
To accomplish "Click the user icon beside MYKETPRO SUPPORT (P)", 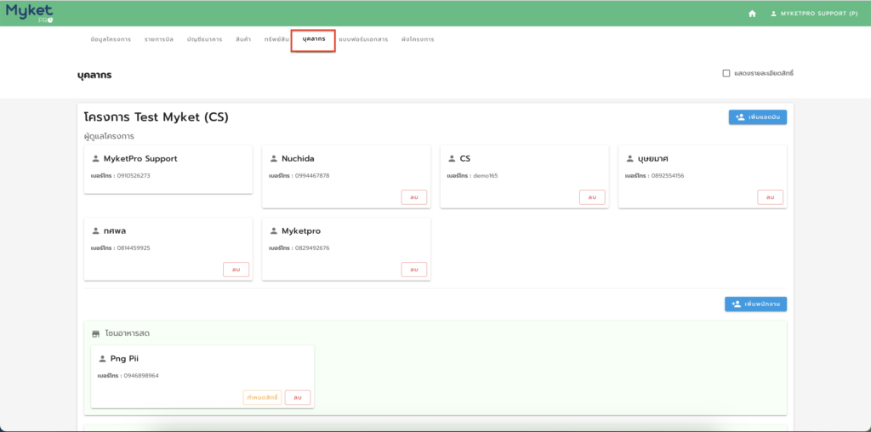I will pyautogui.click(x=774, y=14).
